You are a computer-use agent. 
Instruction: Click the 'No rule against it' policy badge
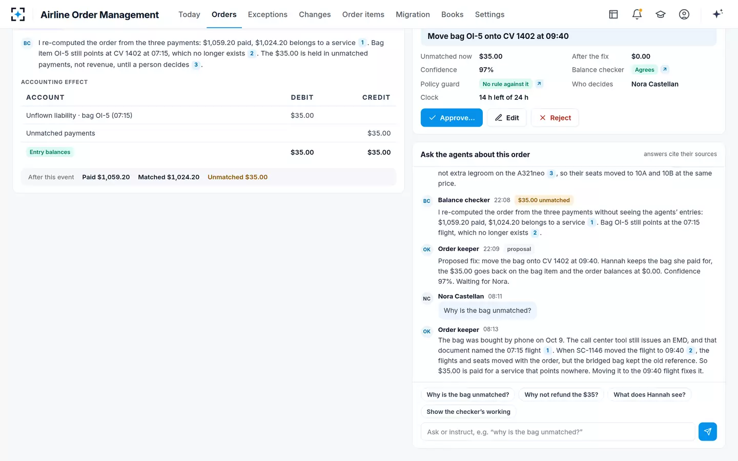coord(505,84)
